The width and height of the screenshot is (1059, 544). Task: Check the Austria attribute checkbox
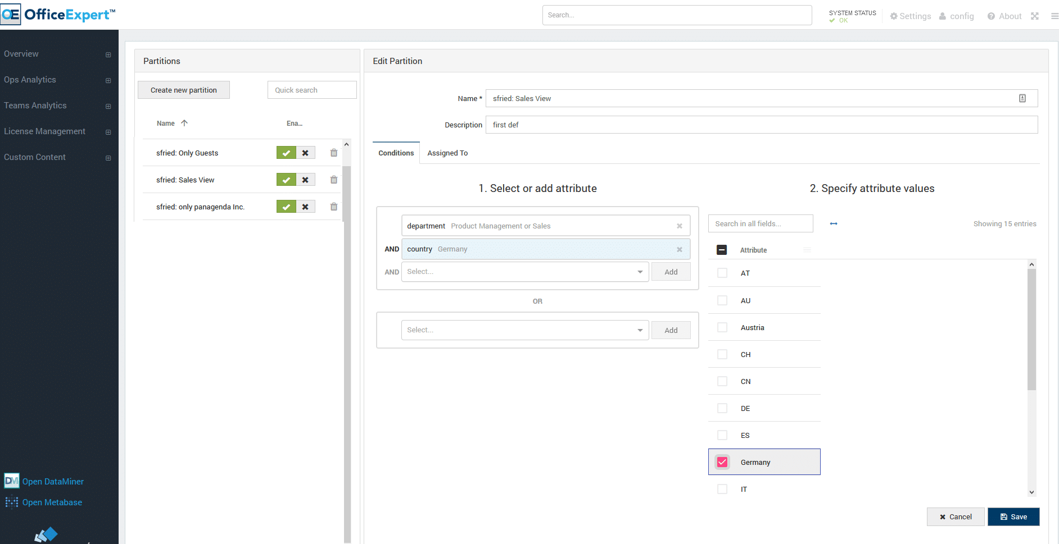[722, 327]
